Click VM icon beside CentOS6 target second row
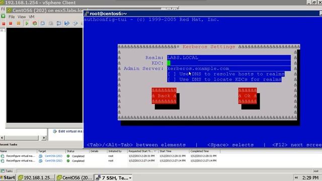The width and height of the screenshot is (322, 181). point(41,161)
